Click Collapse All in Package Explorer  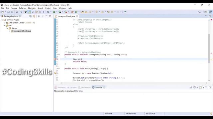(30, 16)
